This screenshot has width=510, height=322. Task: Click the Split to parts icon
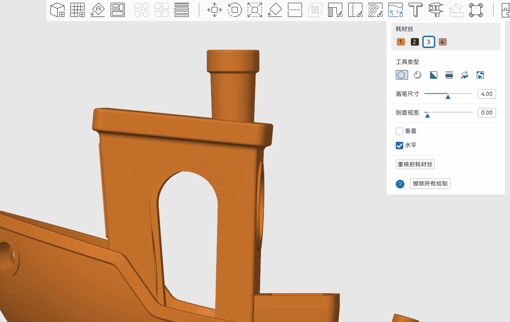pyautogui.click(x=162, y=10)
